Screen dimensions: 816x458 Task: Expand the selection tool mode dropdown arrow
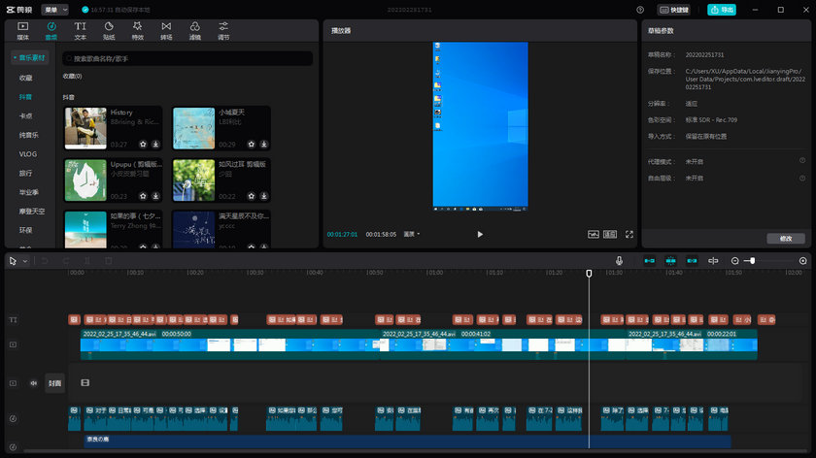point(25,261)
